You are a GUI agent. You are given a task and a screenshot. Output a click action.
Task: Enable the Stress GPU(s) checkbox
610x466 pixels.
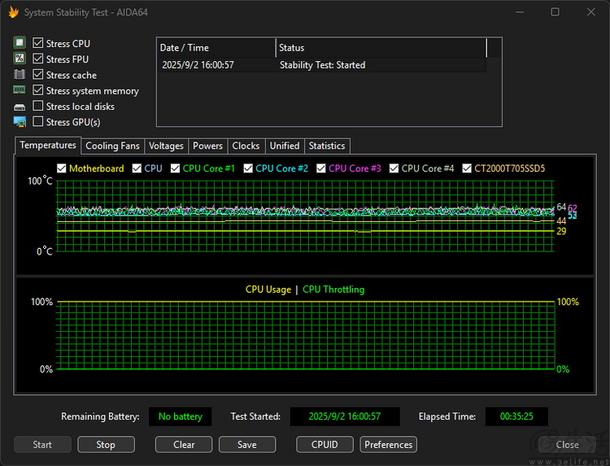coord(37,121)
